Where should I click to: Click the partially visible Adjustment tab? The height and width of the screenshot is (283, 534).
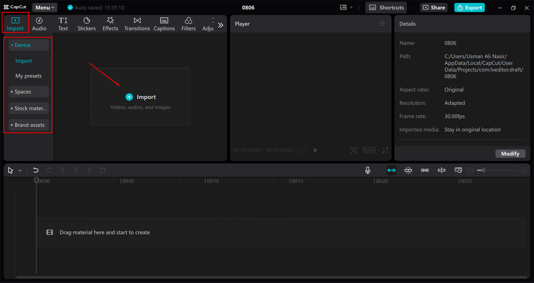pos(207,24)
